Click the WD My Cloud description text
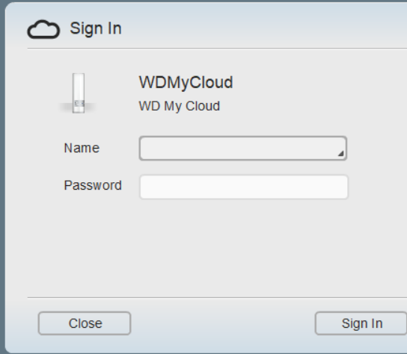 (x=180, y=106)
